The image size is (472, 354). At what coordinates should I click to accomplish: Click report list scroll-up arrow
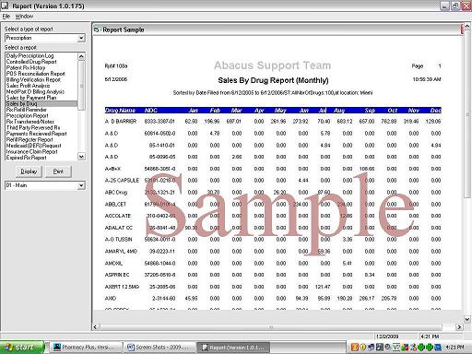click(81, 56)
